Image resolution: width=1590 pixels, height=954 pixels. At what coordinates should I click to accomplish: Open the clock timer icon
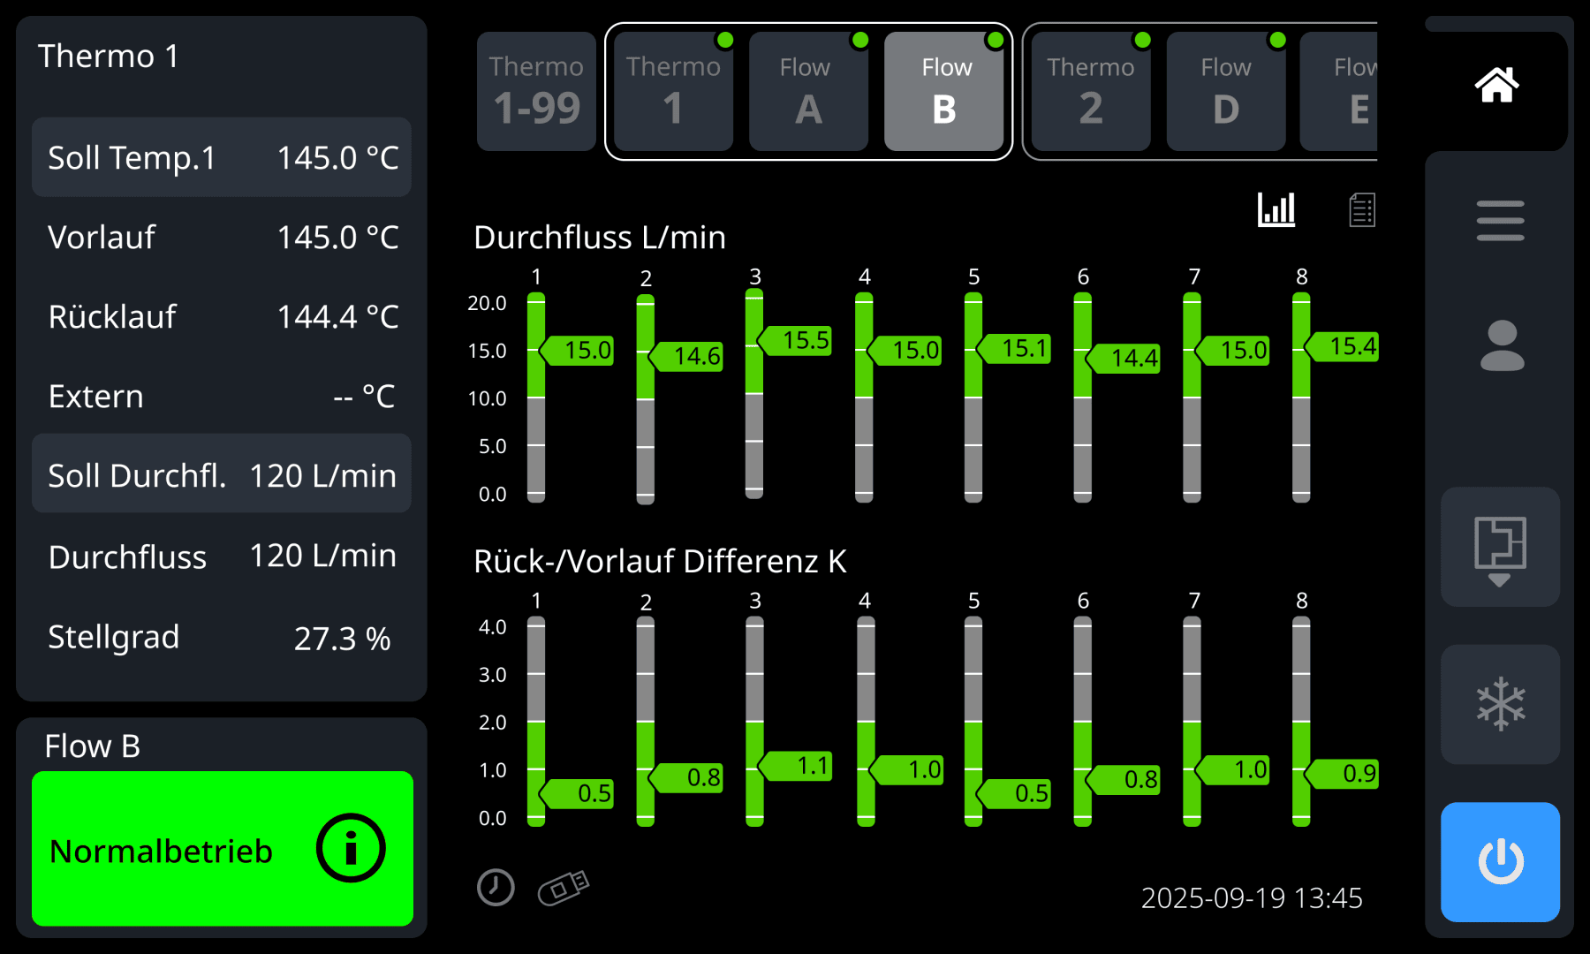(496, 887)
